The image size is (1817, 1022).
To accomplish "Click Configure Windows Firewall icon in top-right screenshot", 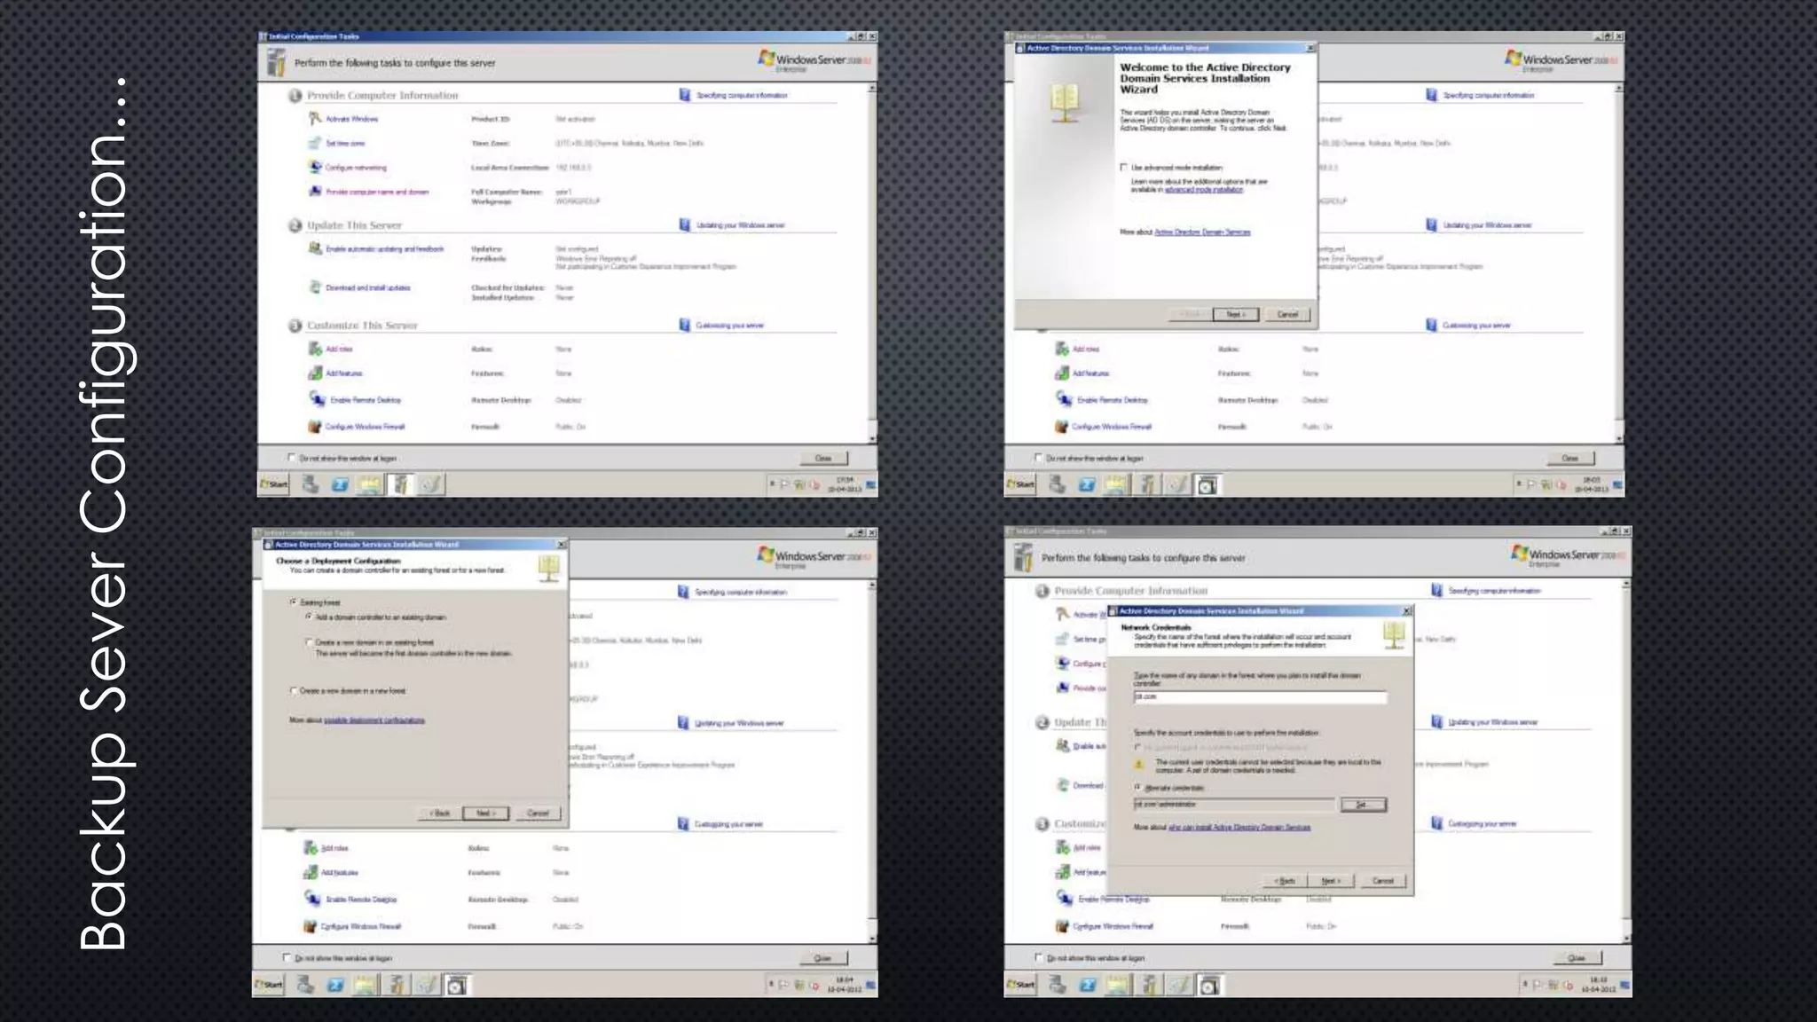I will 1061,427.
